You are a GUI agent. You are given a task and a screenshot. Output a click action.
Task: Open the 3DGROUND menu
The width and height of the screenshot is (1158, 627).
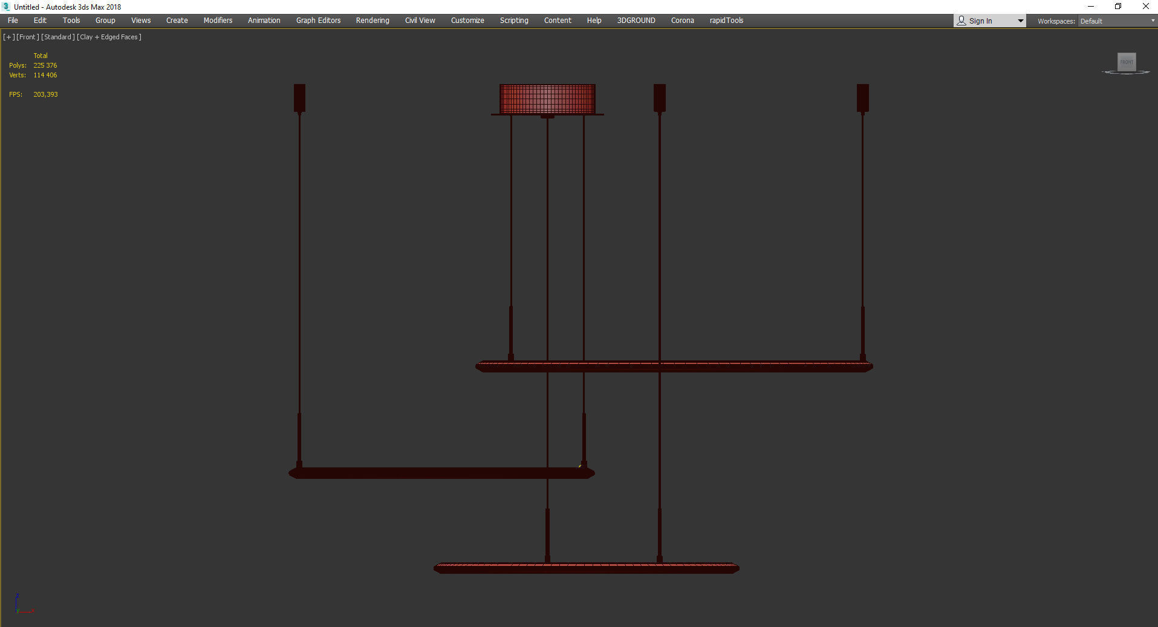click(636, 21)
